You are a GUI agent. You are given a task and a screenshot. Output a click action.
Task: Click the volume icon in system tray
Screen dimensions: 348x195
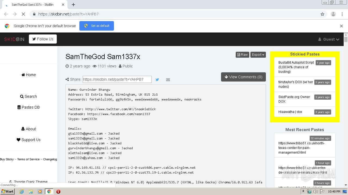(315, 191)
